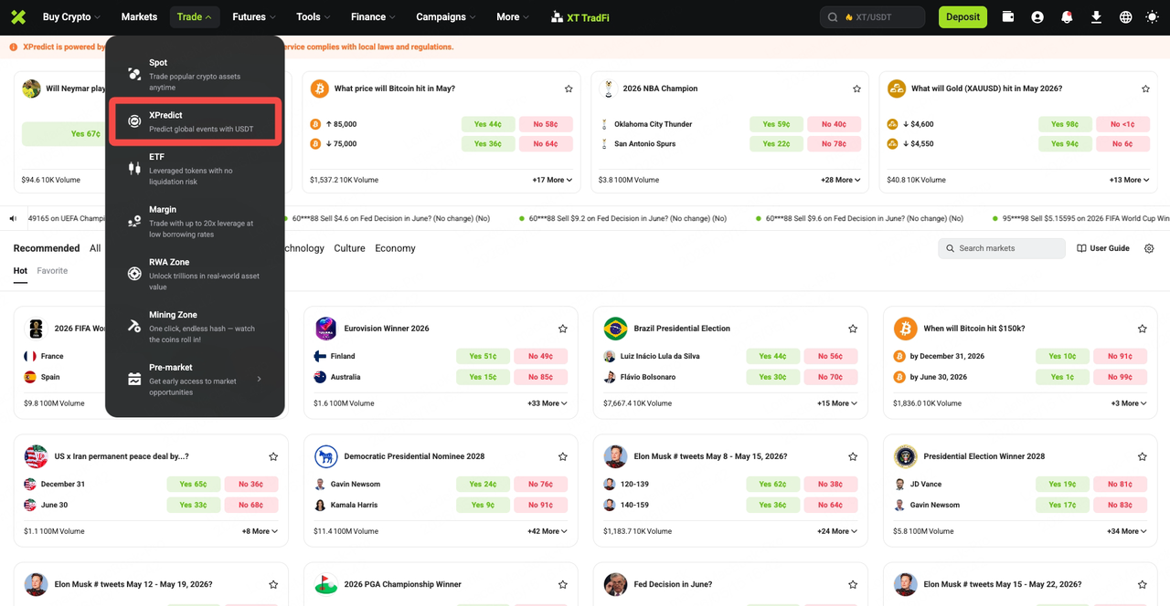Favorite the Eurovision Winner 2026 market star
The height and width of the screenshot is (606, 1170).
[x=563, y=329]
